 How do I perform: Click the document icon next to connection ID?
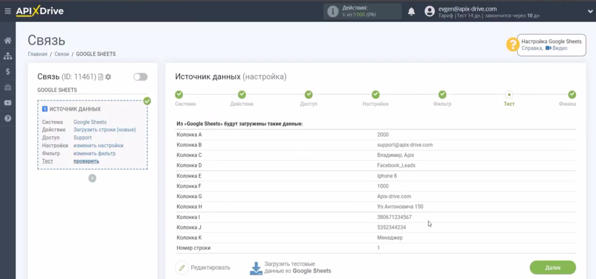coord(101,77)
